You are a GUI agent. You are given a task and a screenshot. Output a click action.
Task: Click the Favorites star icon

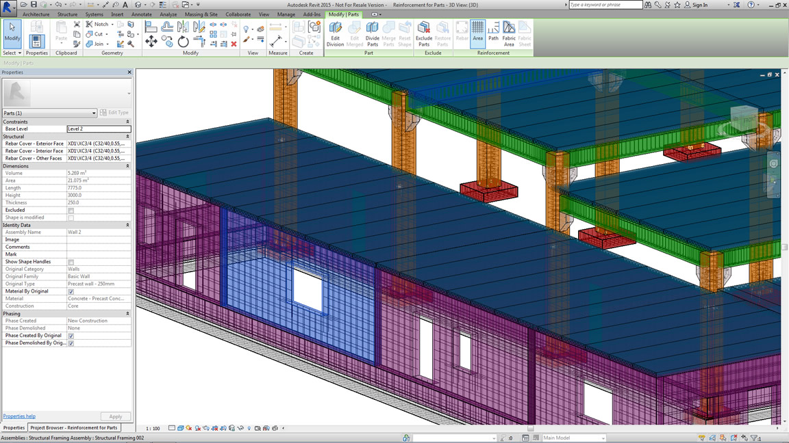[677, 5]
